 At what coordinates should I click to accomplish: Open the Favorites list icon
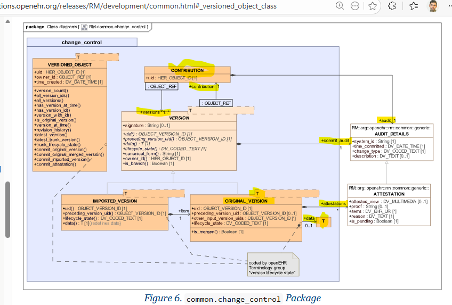[414, 6]
